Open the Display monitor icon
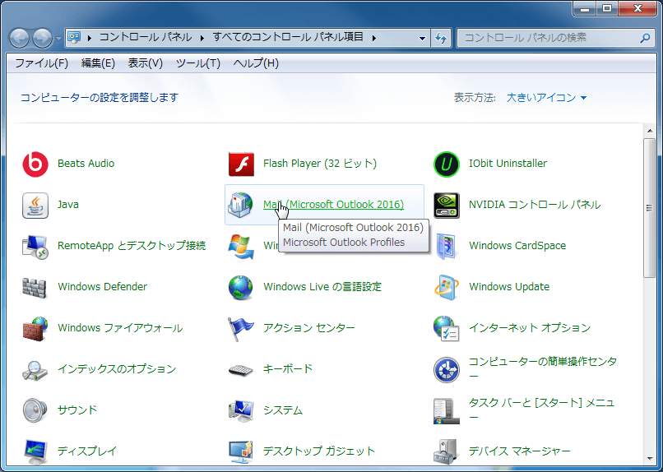The image size is (663, 472). 35,451
